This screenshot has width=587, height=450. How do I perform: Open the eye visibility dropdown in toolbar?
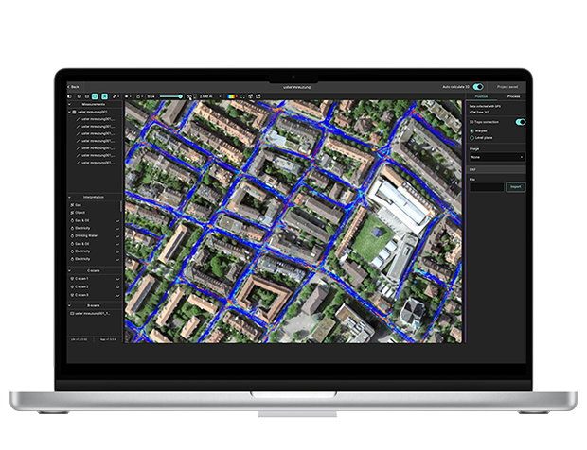click(128, 96)
